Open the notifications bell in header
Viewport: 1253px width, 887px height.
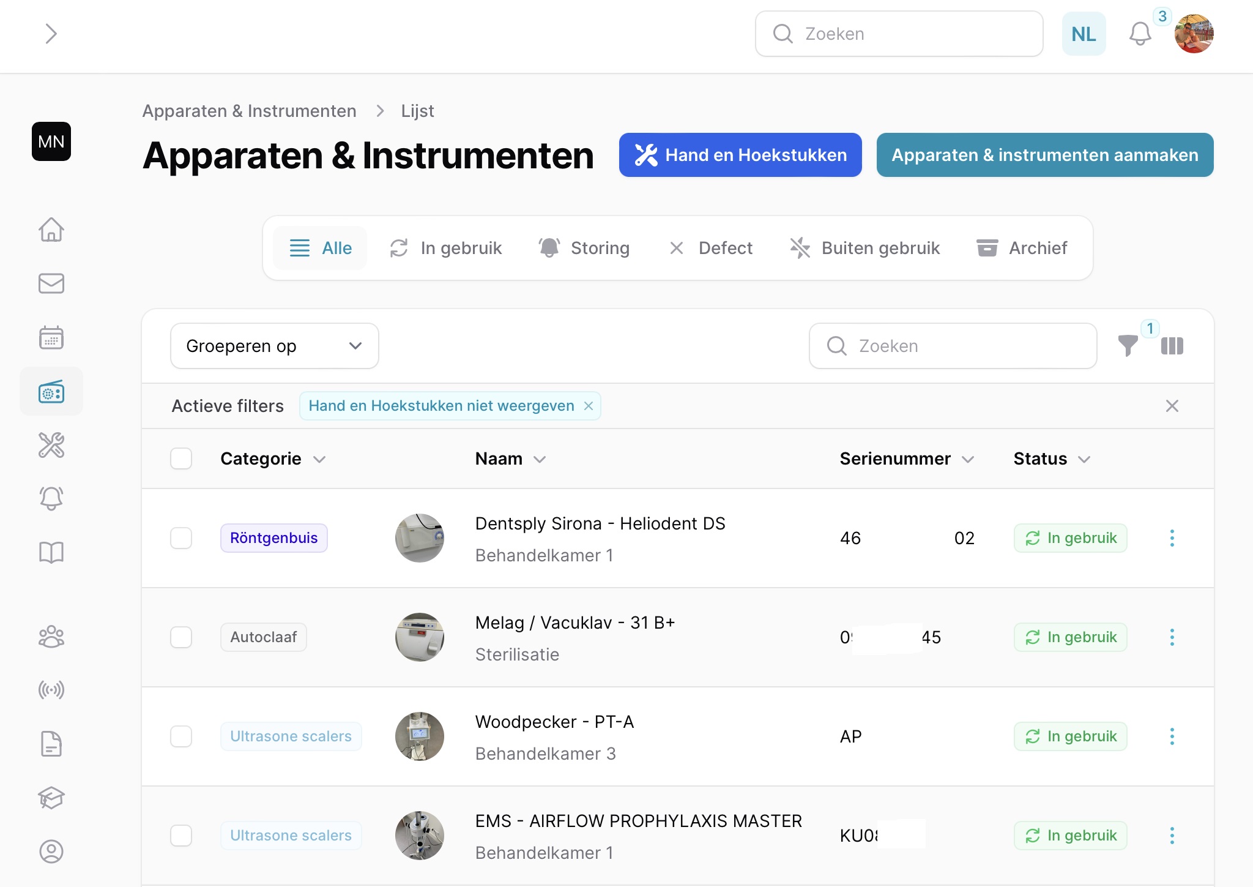tap(1140, 34)
